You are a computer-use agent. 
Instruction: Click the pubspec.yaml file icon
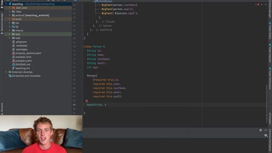13,61
